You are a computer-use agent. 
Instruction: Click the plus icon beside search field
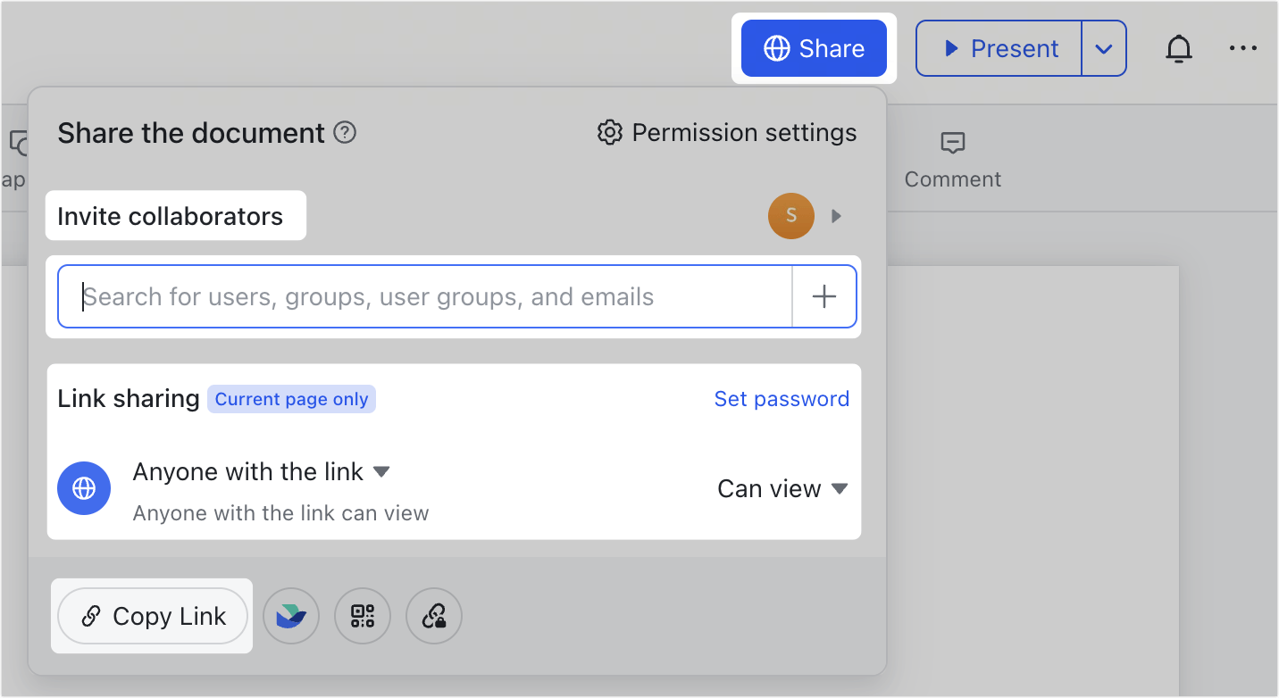tap(824, 296)
